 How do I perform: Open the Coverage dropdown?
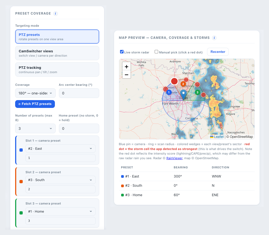(35, 93)
